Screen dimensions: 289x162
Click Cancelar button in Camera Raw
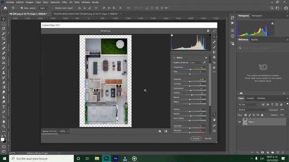point(208,139)
